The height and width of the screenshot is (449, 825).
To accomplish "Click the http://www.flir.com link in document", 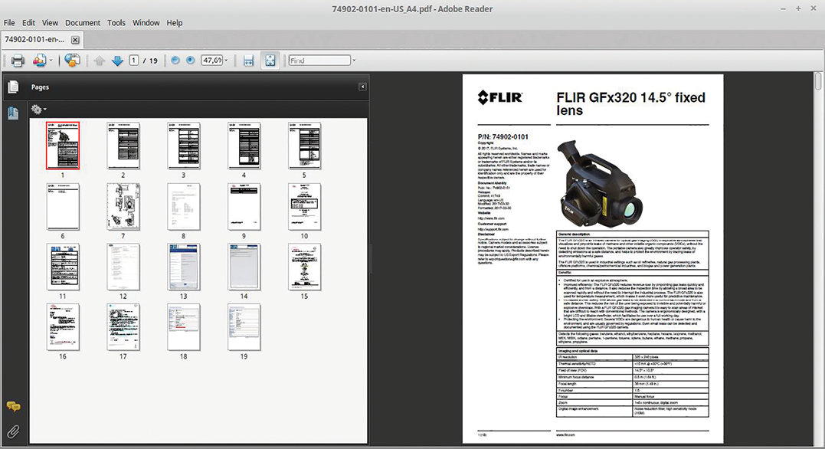I will 491,218.
